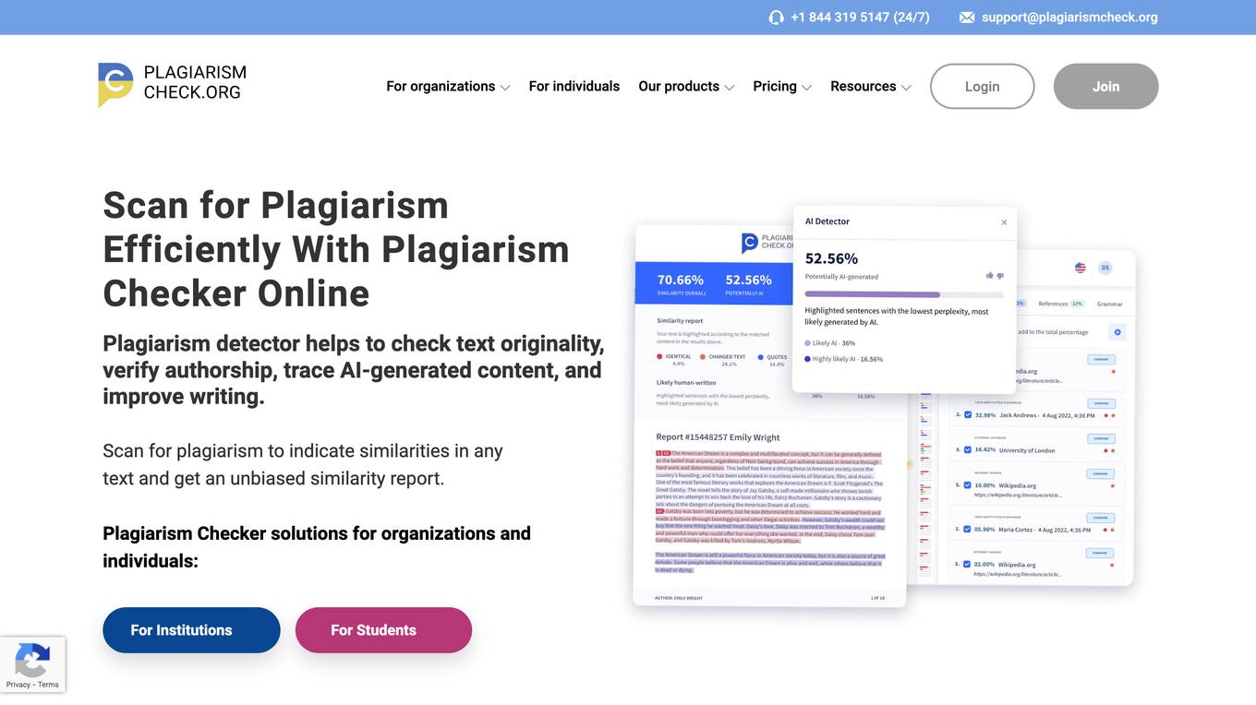This screenshot has height=705, width=1256.
Task: Click the Similarity report heading
Action: [x=680, y=321]
